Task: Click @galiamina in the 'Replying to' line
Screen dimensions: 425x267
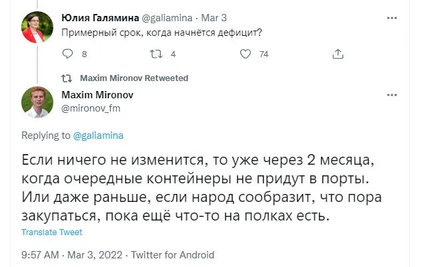Action: [x=98, y=135]
